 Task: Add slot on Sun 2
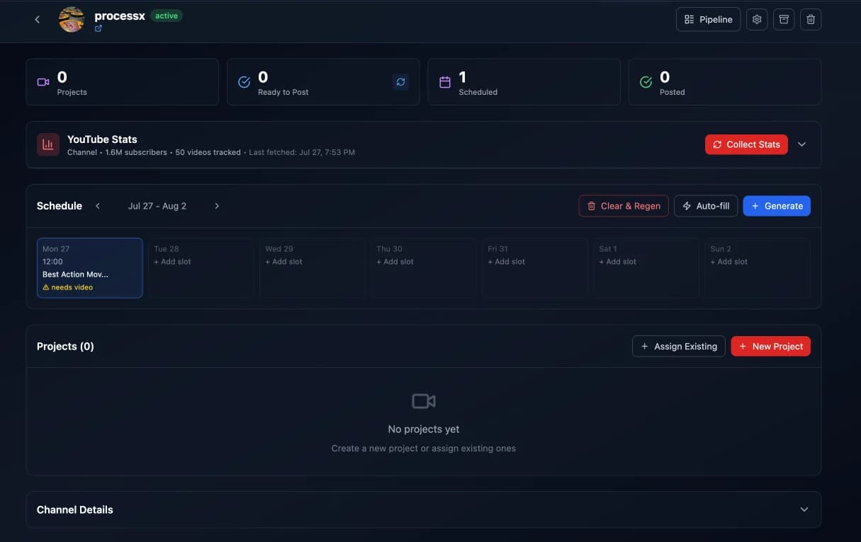pyautogui.click(x=729, y=262)
